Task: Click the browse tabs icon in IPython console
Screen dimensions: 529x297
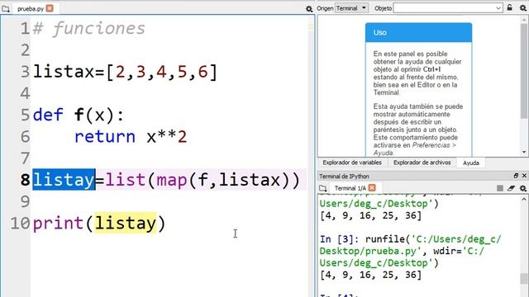Action: tap(323, 188)
